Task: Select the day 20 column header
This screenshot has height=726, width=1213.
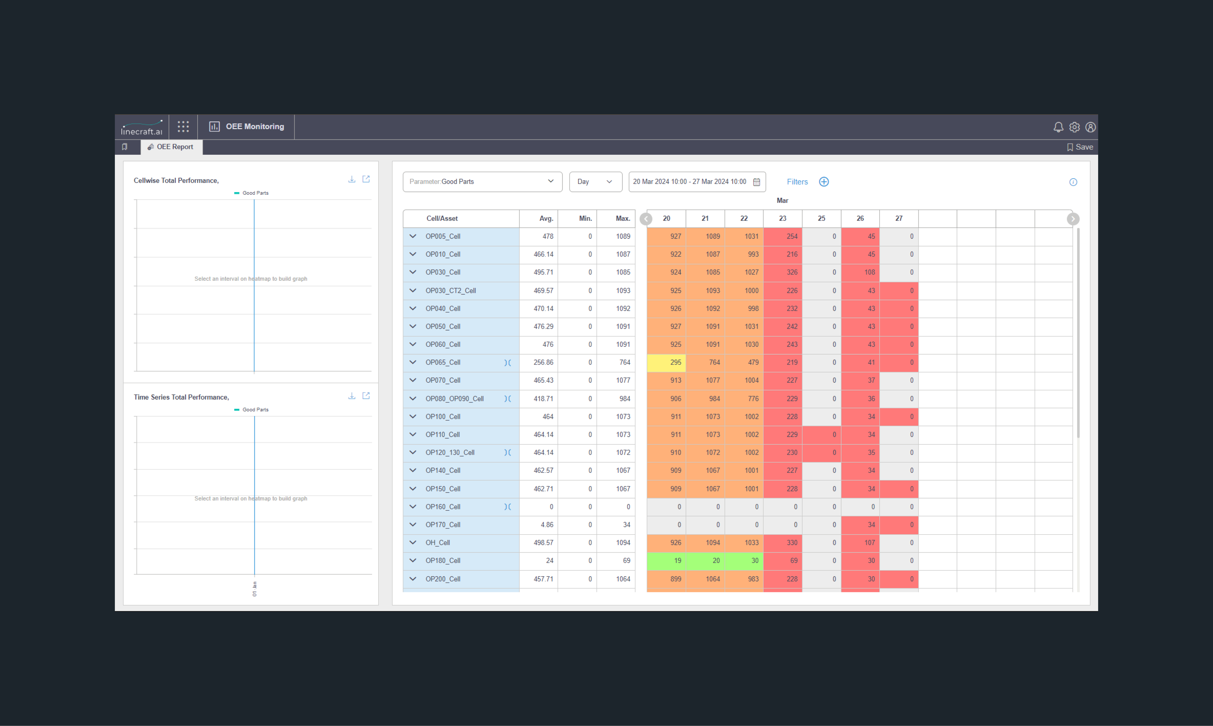Action: tap(667, 219)
